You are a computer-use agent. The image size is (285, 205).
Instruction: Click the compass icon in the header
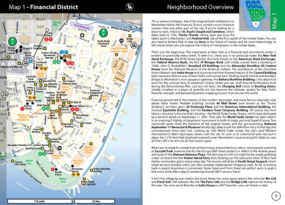pyautogui.click(x=129, y=6)
